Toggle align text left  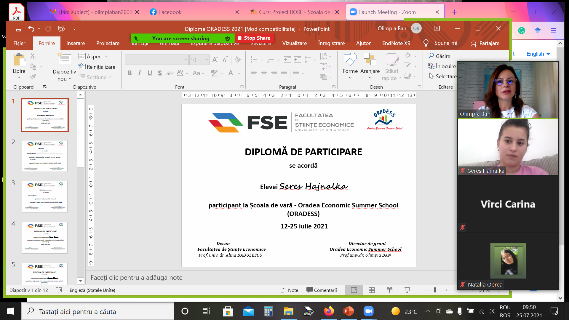click(x=254, y=73)
